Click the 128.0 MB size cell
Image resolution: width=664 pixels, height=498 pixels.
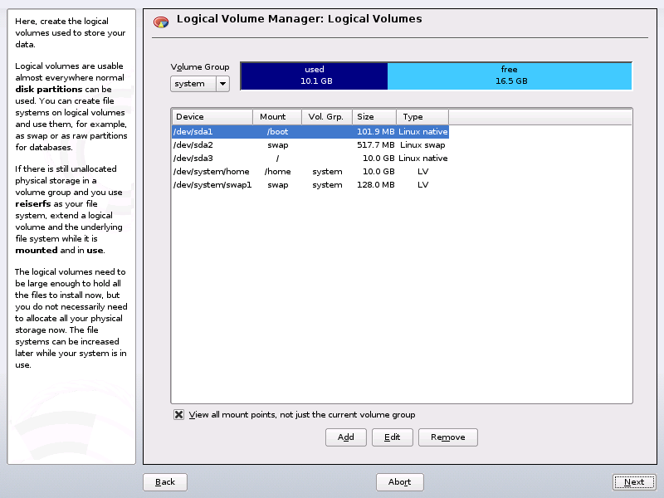[376, 185]
